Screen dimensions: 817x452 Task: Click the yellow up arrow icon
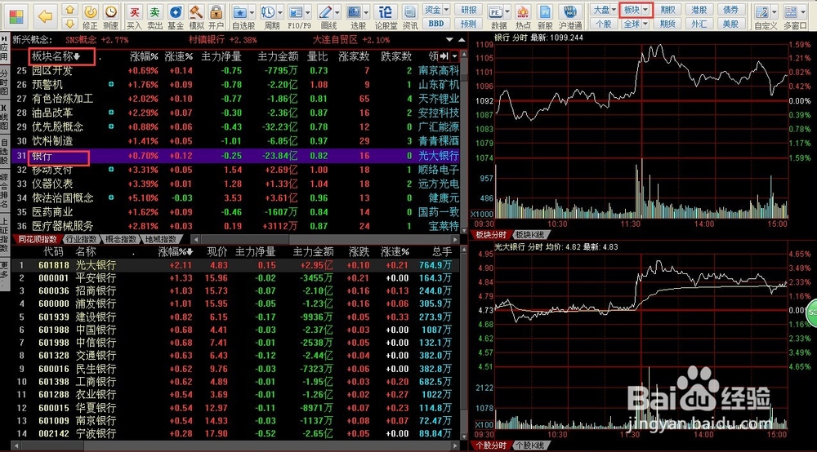[x=69, y=9]
